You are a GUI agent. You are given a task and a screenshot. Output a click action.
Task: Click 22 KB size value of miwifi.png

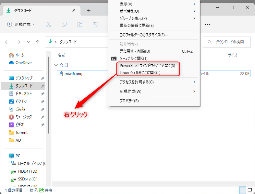pyautogui.click(x=245, y=74)
